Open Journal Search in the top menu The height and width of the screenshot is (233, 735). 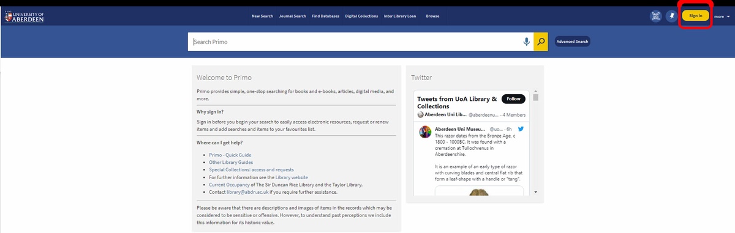(x=292, y=16)
